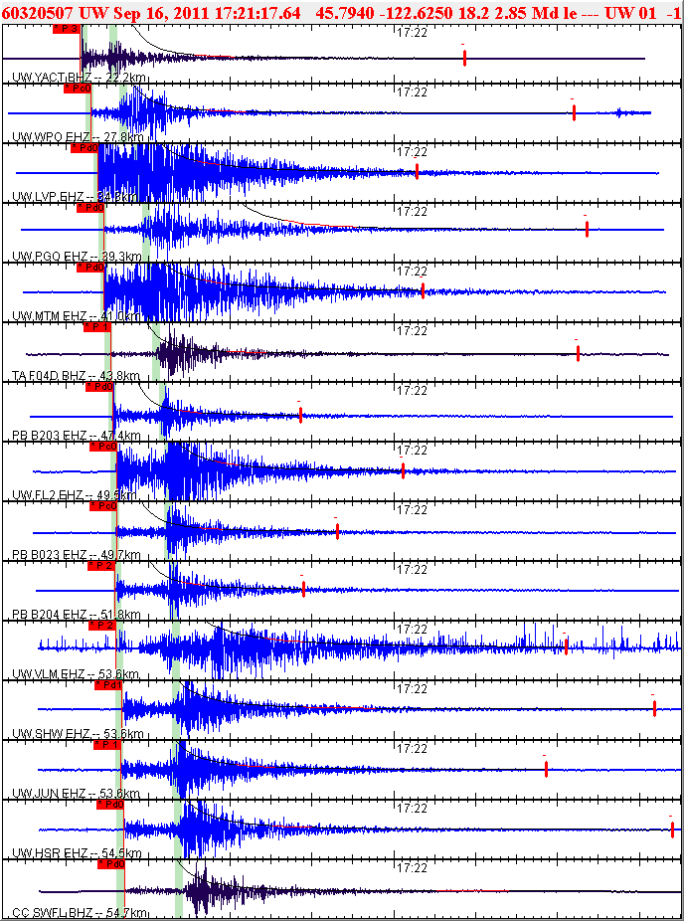The image size is (684, 921).
Task: Click the Pd0 pick flag on LVP trace
Action: [x=84, y=148]
